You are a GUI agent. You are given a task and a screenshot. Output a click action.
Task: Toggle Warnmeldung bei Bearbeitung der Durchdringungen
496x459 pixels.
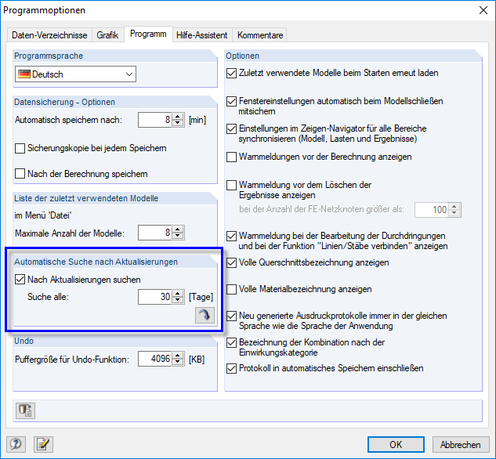[x=232, y=236]
